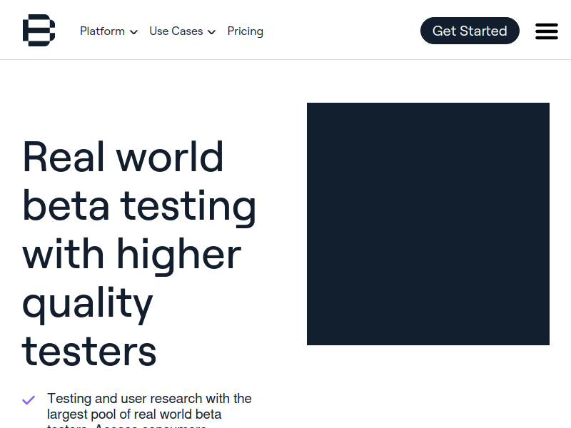
Task: Expand the Platform dropdown chevron
Action: 134,32
